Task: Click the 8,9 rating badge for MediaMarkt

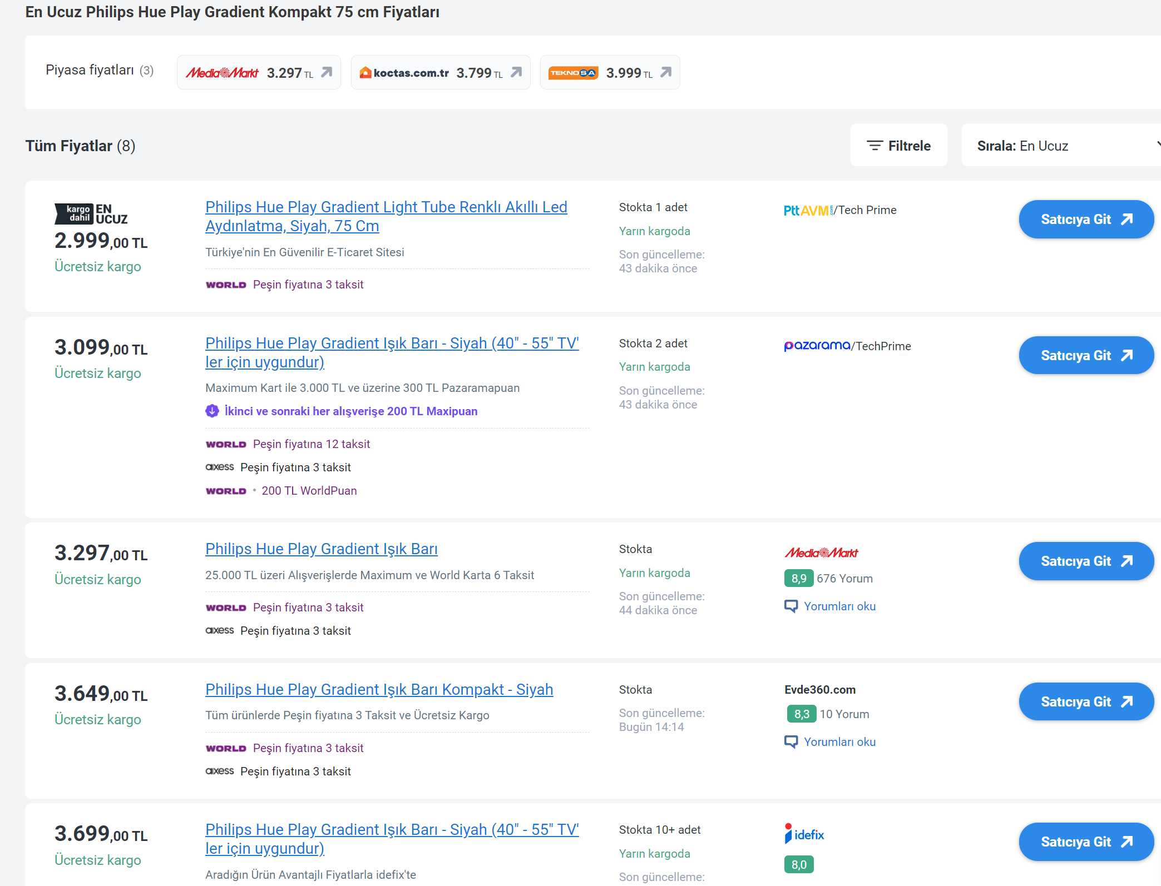Action: click(799, 579)
